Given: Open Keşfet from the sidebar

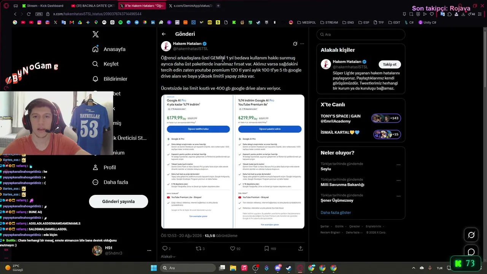Looking at the screenshot, I should [x=105, y=64].
